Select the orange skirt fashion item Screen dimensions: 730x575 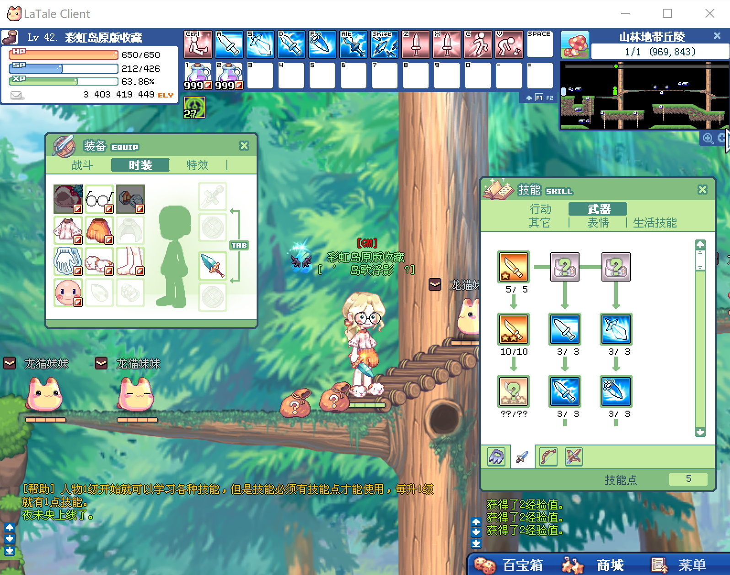(99, 230)
